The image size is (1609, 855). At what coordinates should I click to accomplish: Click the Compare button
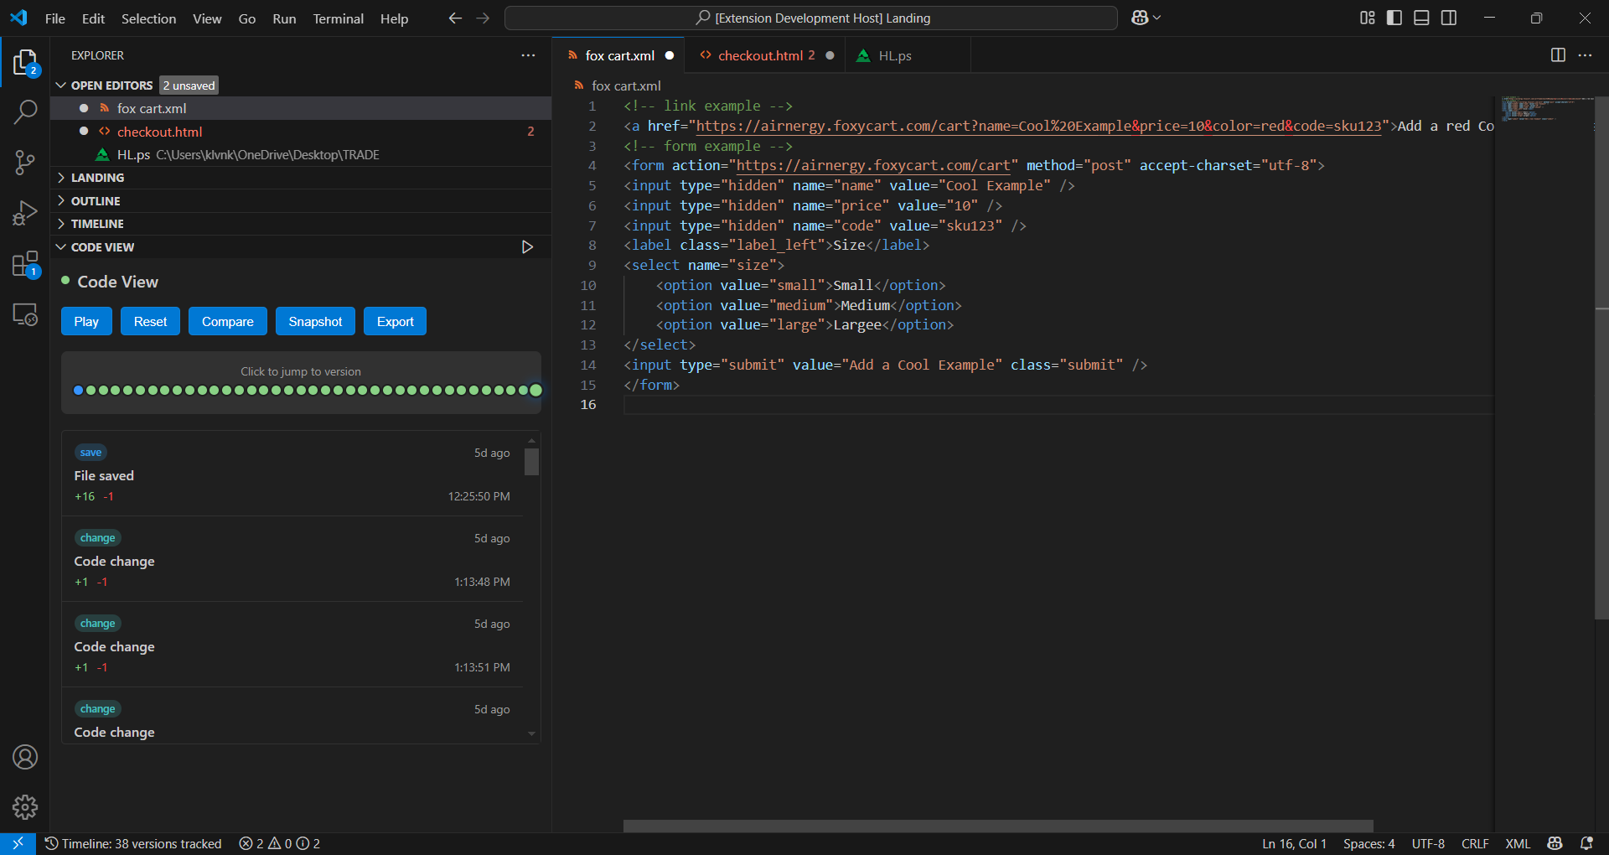[x=227, y=321]
